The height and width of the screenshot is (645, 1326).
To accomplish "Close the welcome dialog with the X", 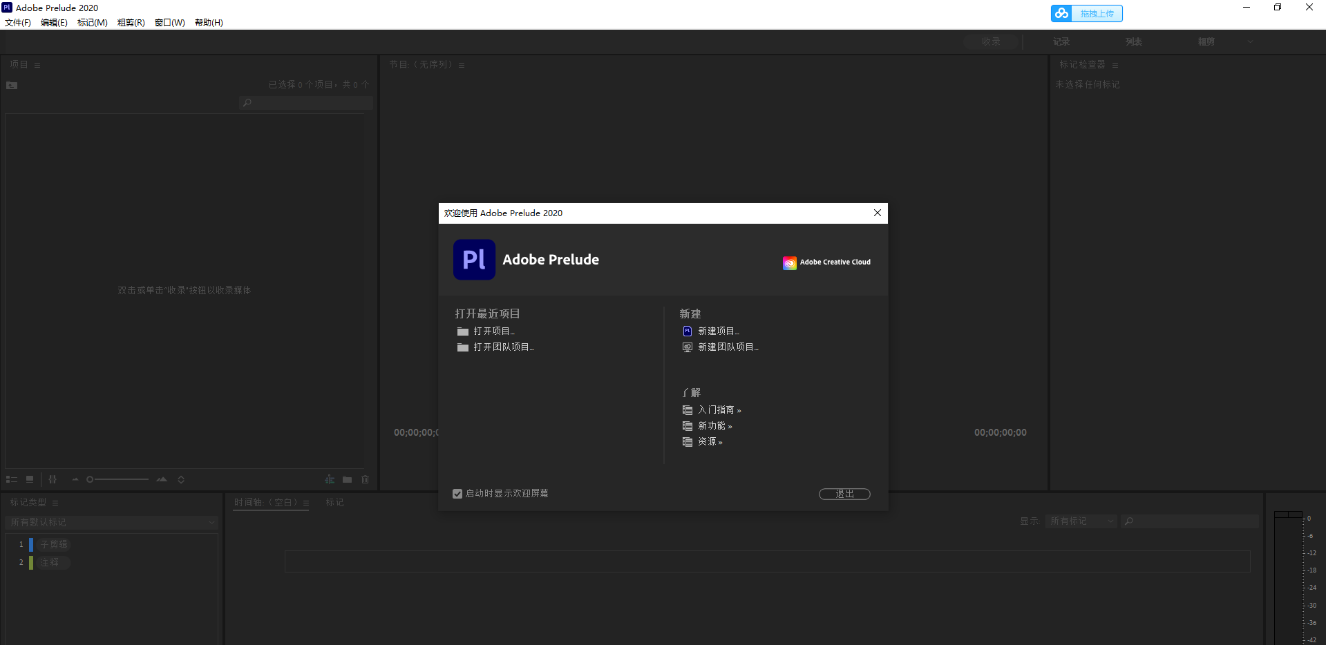I will pos(878,213).
